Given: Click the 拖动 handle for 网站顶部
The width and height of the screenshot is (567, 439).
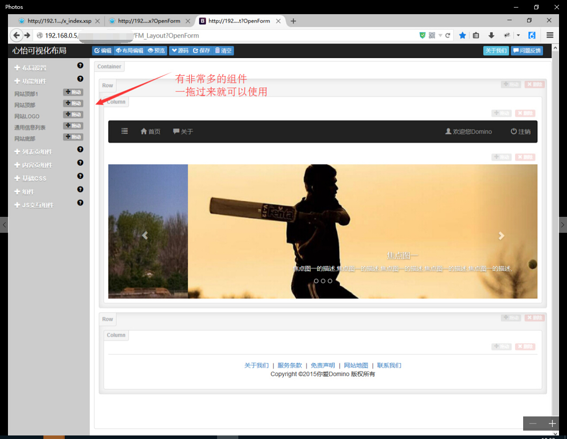Looking at the screenshot, I should point(73,103).
